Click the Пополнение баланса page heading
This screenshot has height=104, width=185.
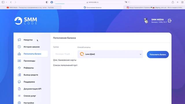pyautogui.click(x=64, y=38)
